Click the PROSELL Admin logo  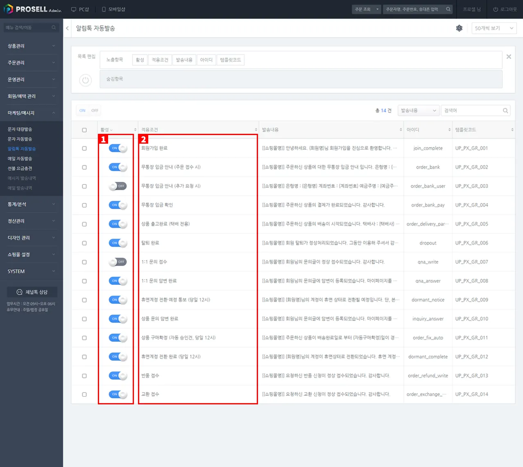pyautogui.click(x=32, y=9)
